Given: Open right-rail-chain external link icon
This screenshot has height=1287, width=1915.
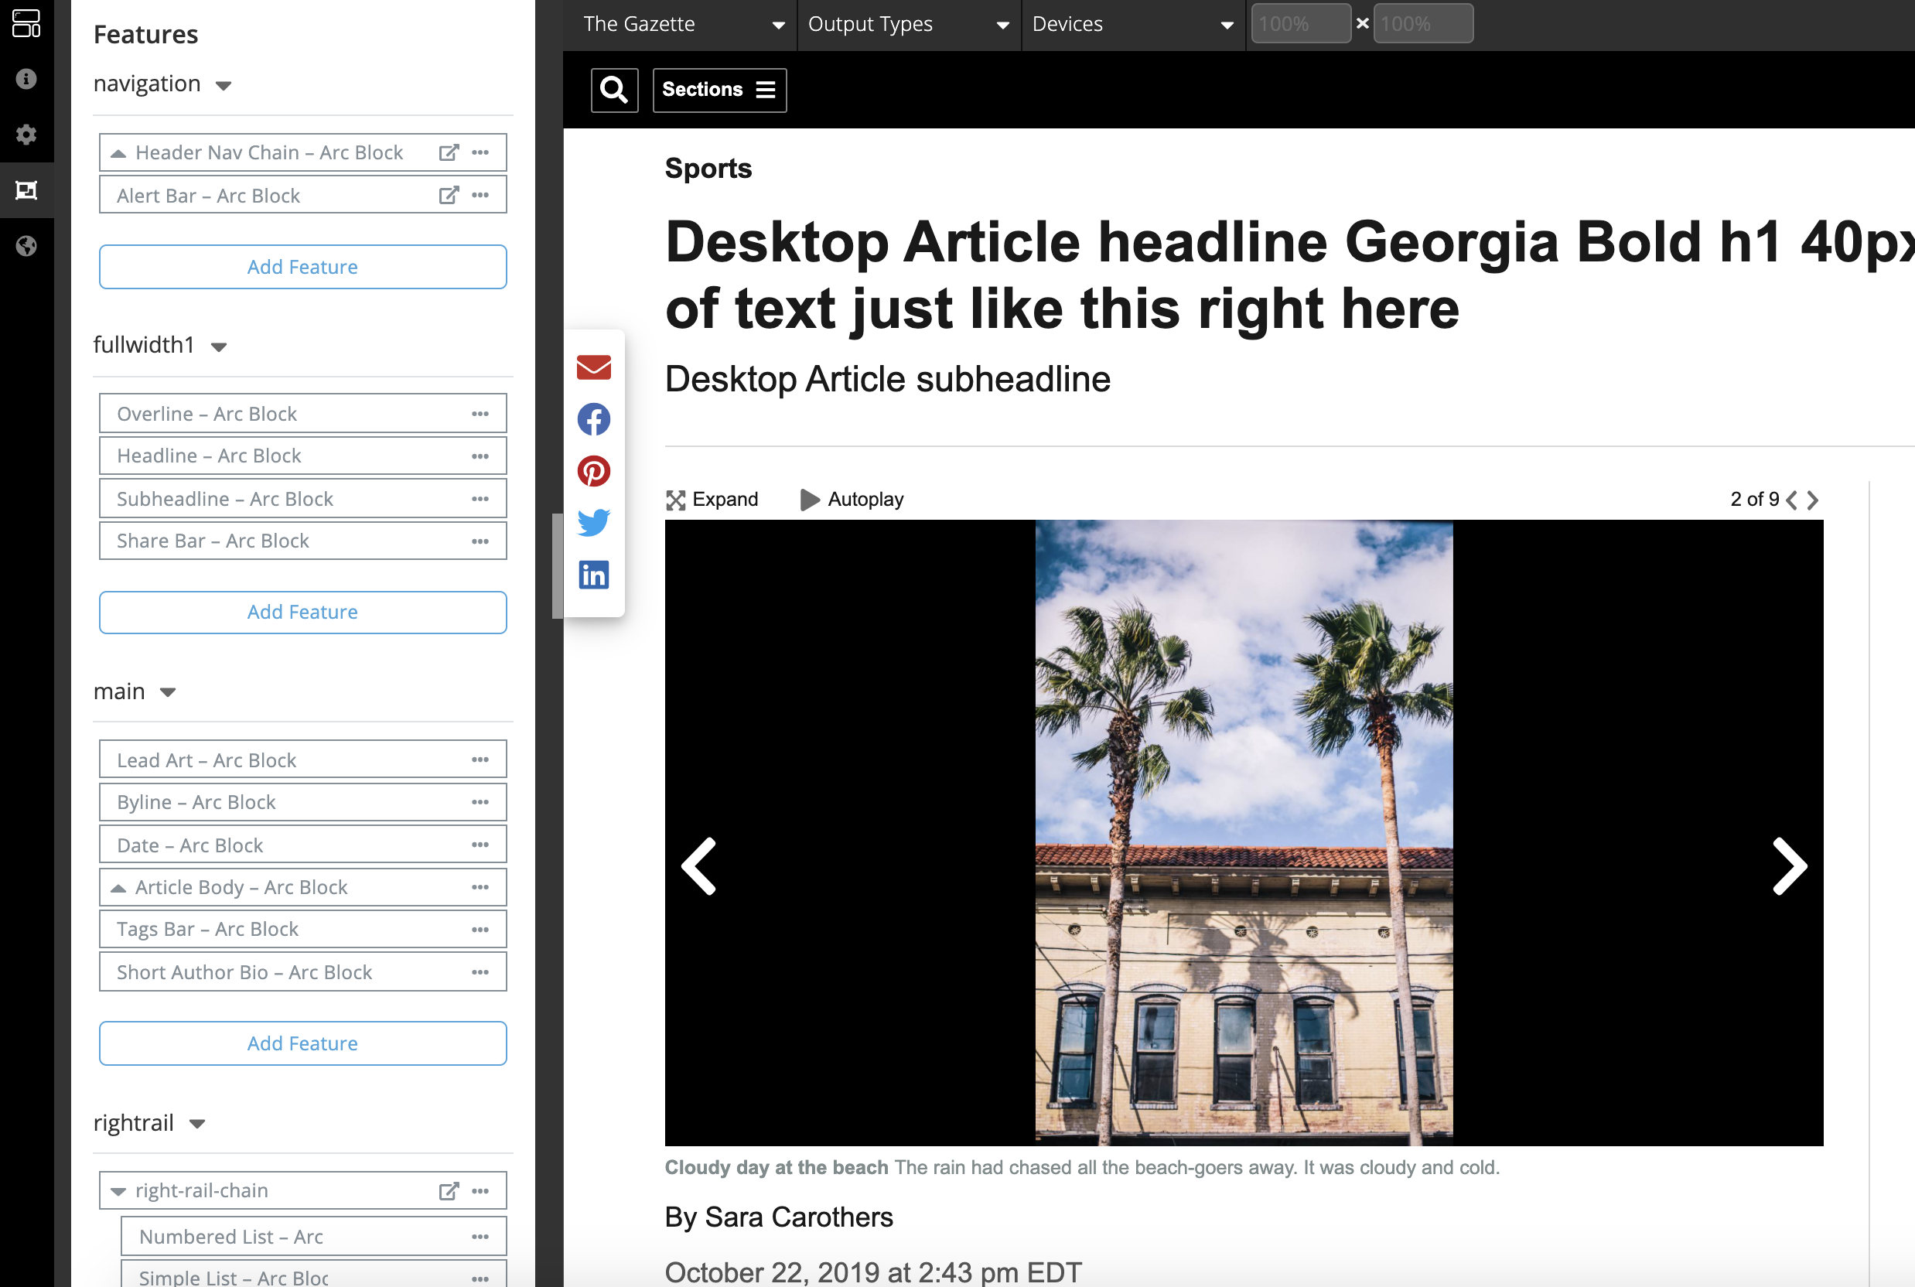Looking at the screenshot, I should point(449,1191).
